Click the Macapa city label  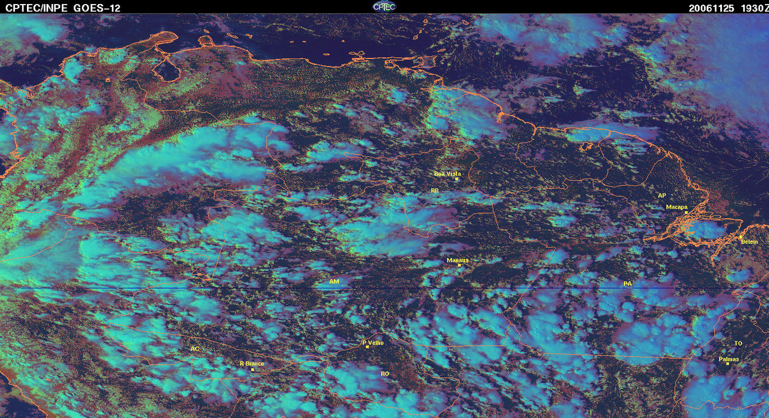pyautogui.click(x=677, y=207)
